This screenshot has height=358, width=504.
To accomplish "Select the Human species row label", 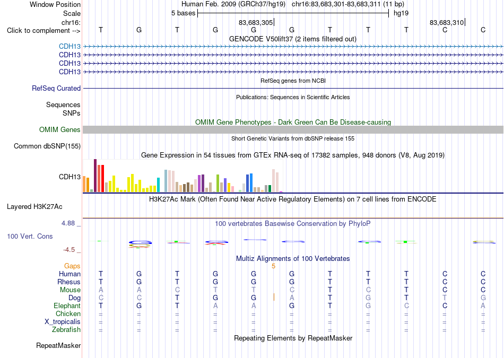I will click(x=69, y=274).
